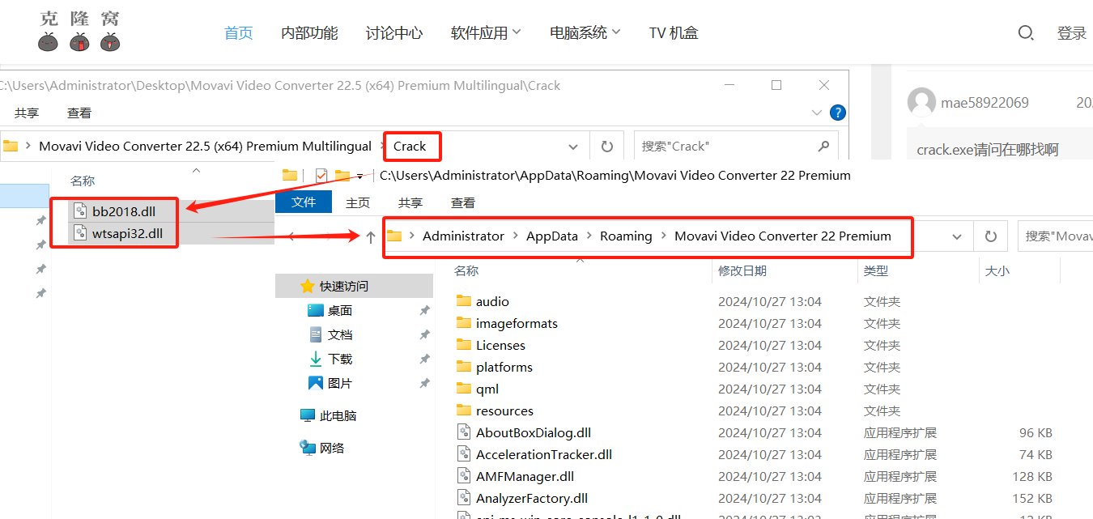Toggle the properties checkmark in quick access toolbar
Viewport: 1093px width, 519px height.
point(321,175)
